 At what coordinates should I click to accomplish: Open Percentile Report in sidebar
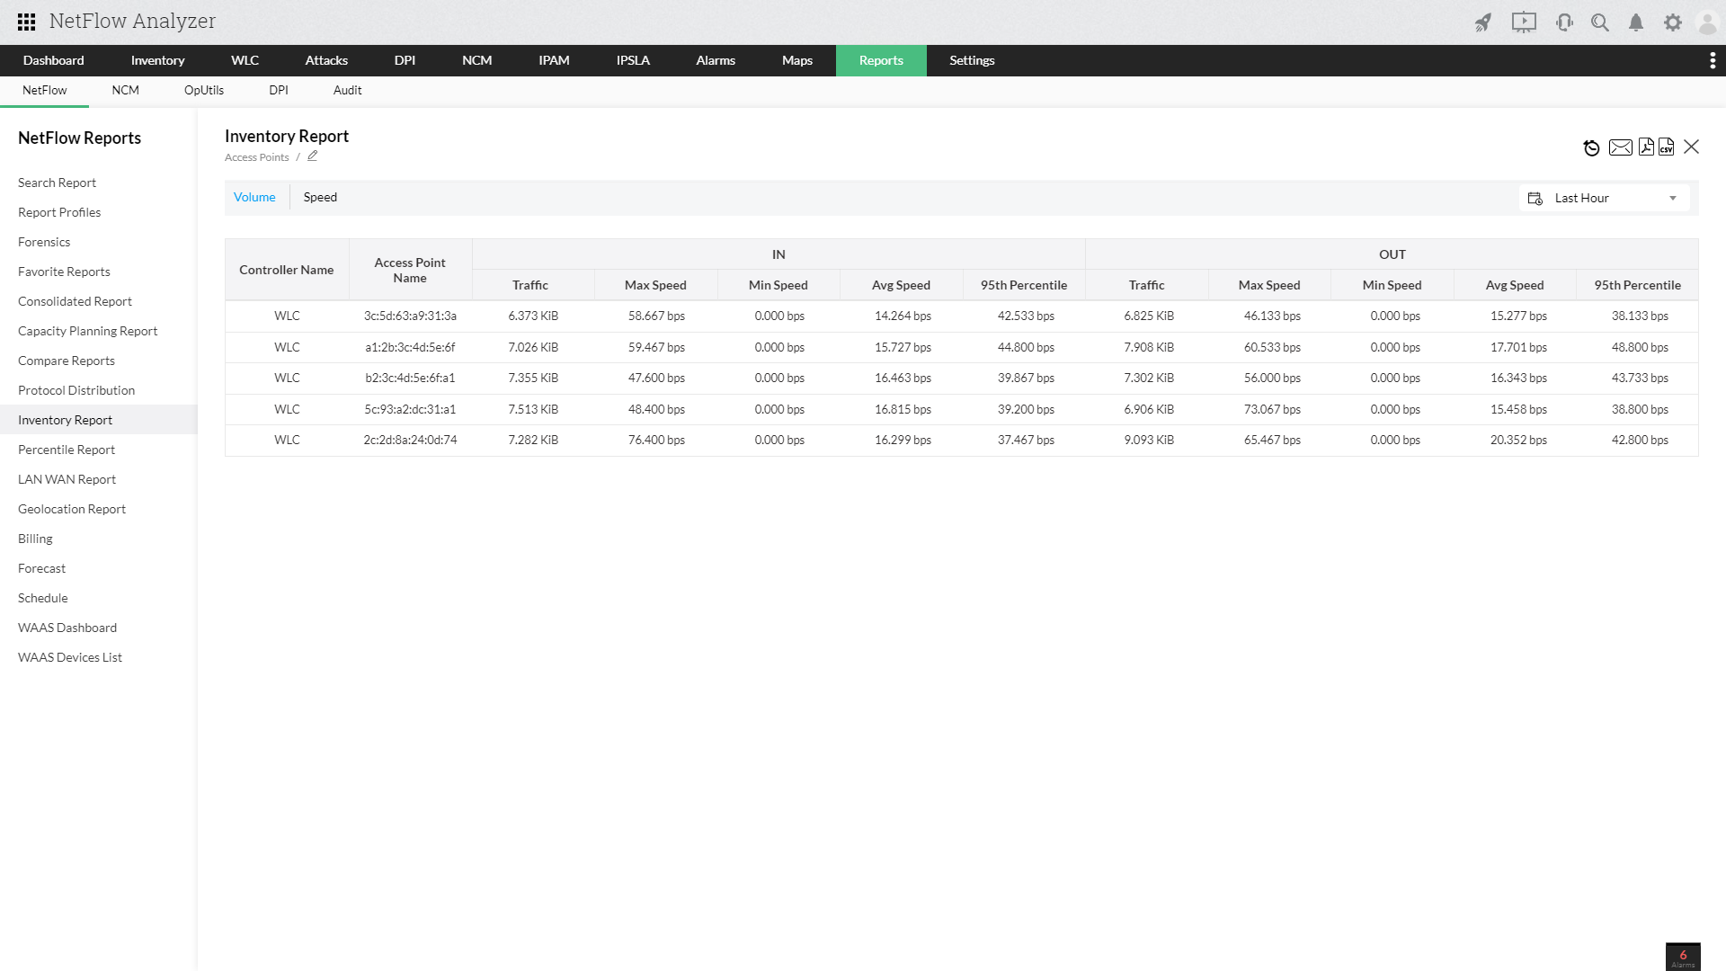tap(67, 450)
